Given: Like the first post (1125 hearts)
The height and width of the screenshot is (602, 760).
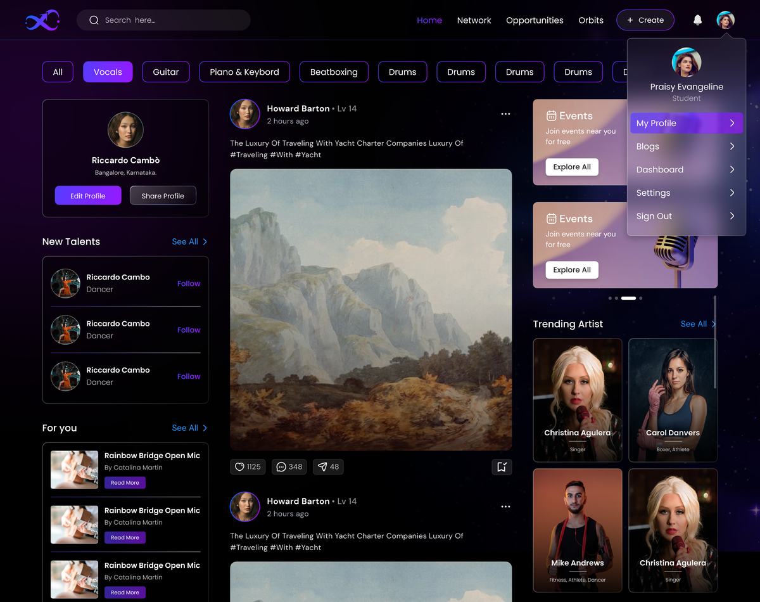Looking at the screenshot, I should coord(248,467).
